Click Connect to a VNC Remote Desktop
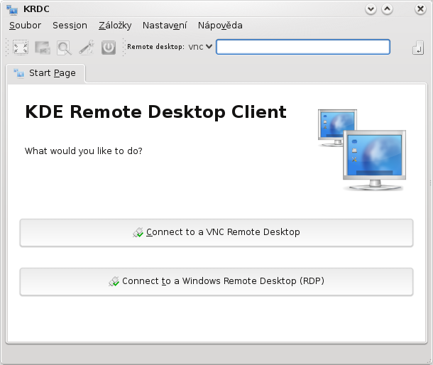 pos(217,233)
